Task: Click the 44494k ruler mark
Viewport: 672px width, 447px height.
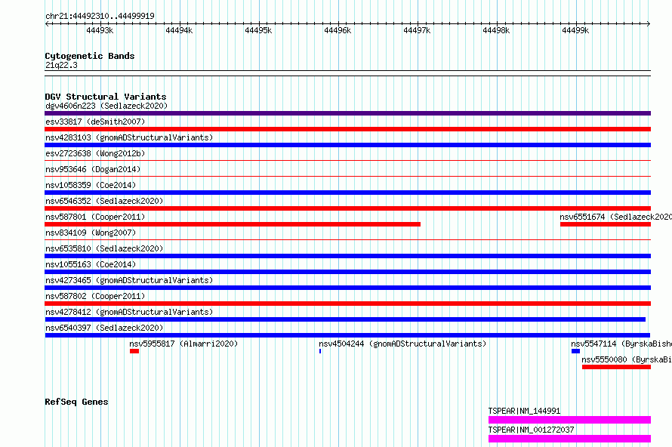Action: [x=179, y=30]
